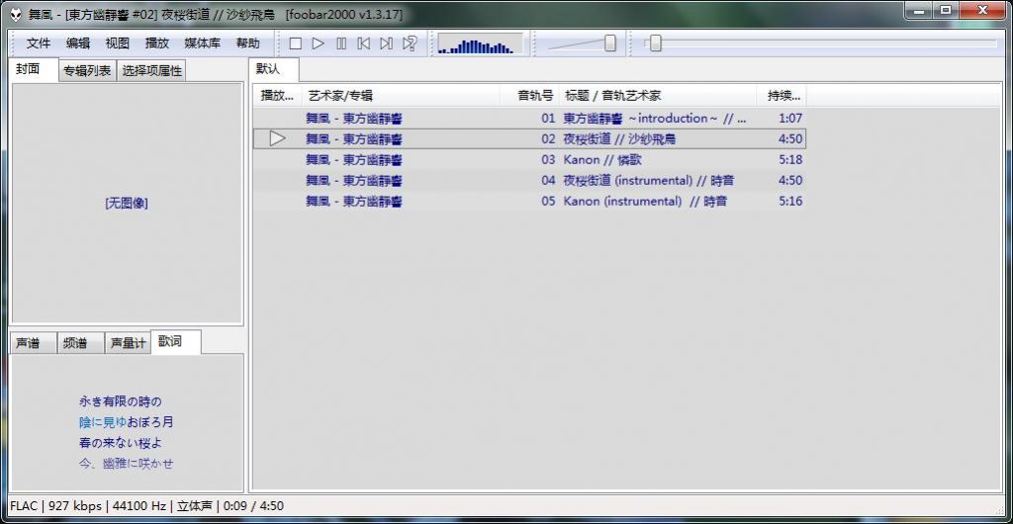This screenshot has height=524, width=1013.
Task: Switch to the 声谱 tab
Action: coord(33,343)
